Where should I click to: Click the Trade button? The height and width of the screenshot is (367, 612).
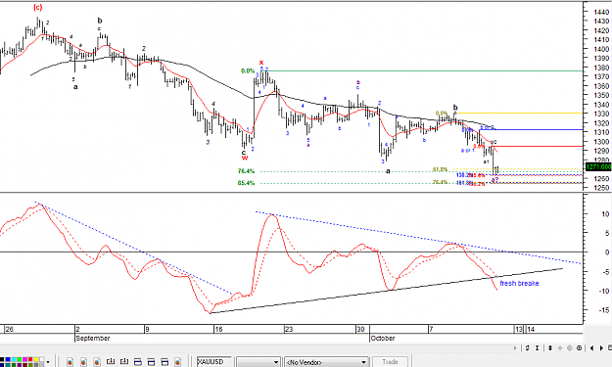coord(390,362)
